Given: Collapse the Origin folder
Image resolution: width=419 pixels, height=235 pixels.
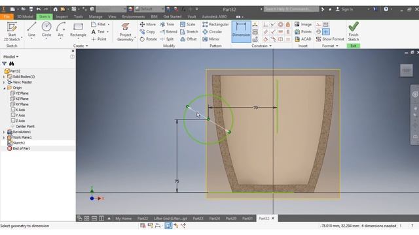Looking at the screenshot, I should pos(4,88).
